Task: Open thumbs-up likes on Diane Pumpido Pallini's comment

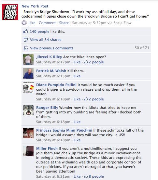Action: pos(94,99)
